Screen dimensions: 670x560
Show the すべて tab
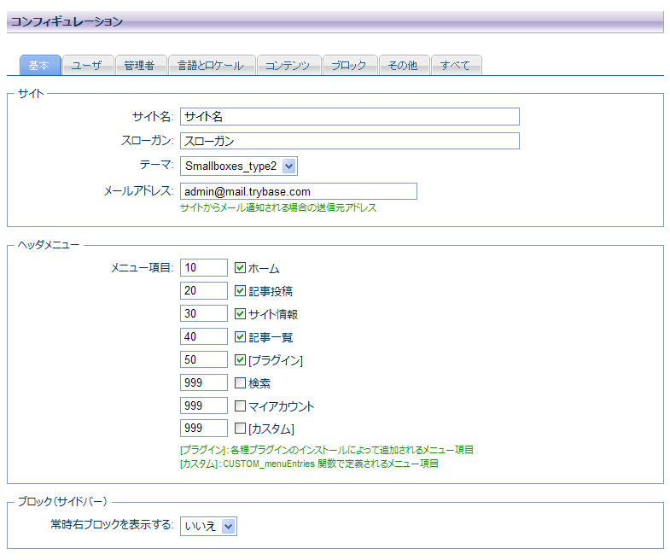(x=456, y=66)
